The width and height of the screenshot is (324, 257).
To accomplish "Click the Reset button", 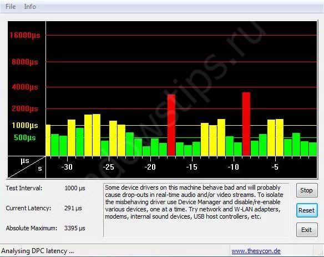I will tap(307, 210).
